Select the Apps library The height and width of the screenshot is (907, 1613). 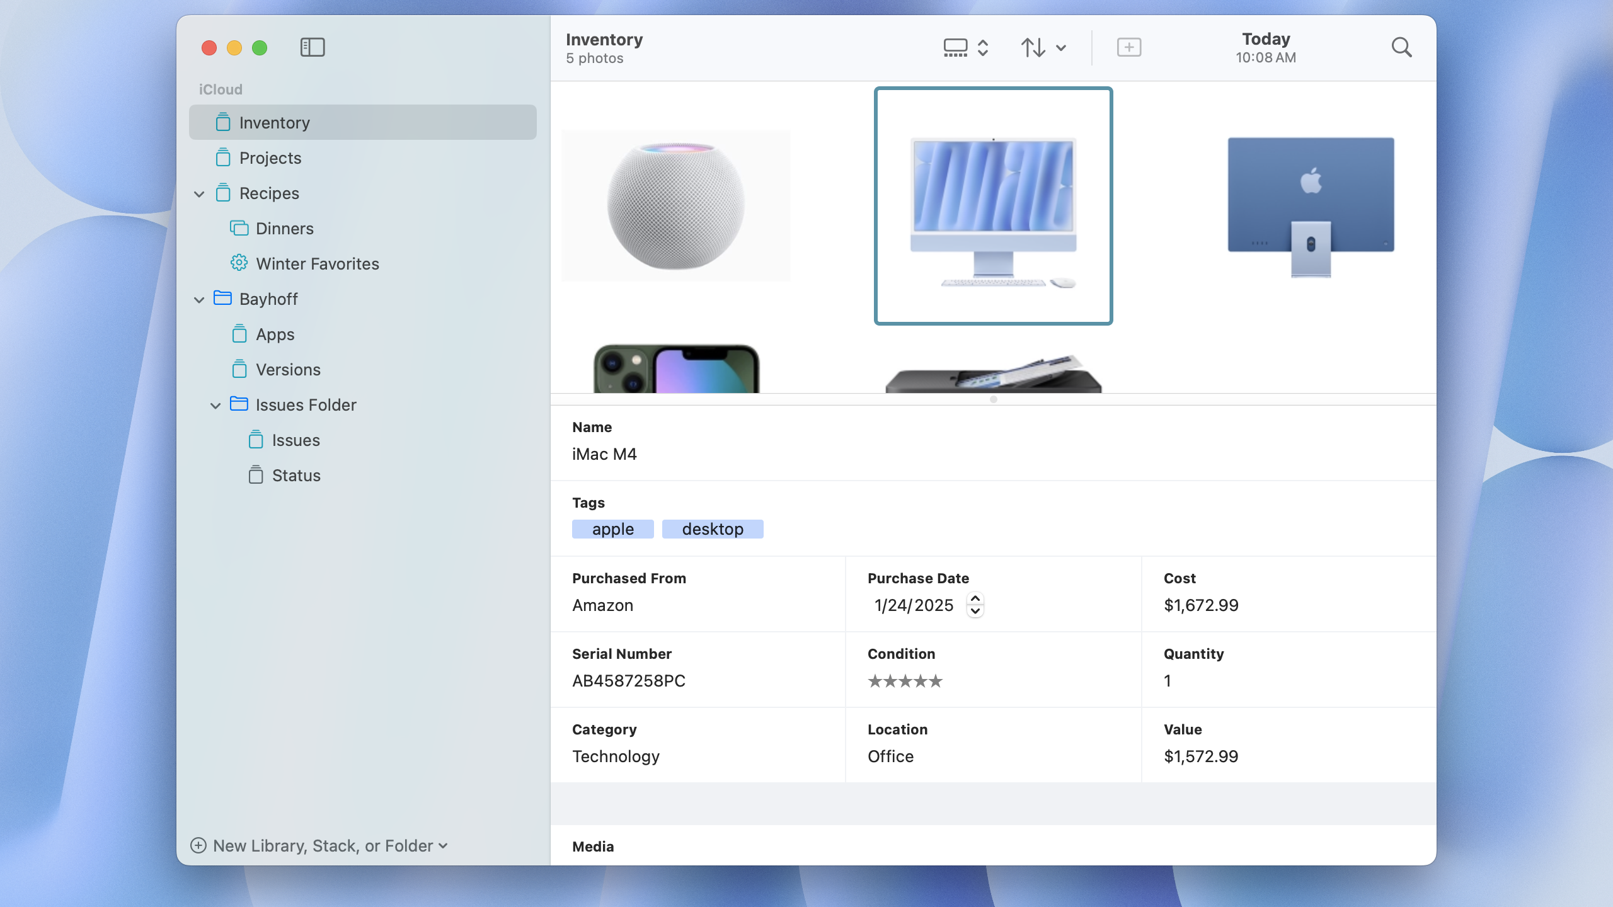coord(363,334)
